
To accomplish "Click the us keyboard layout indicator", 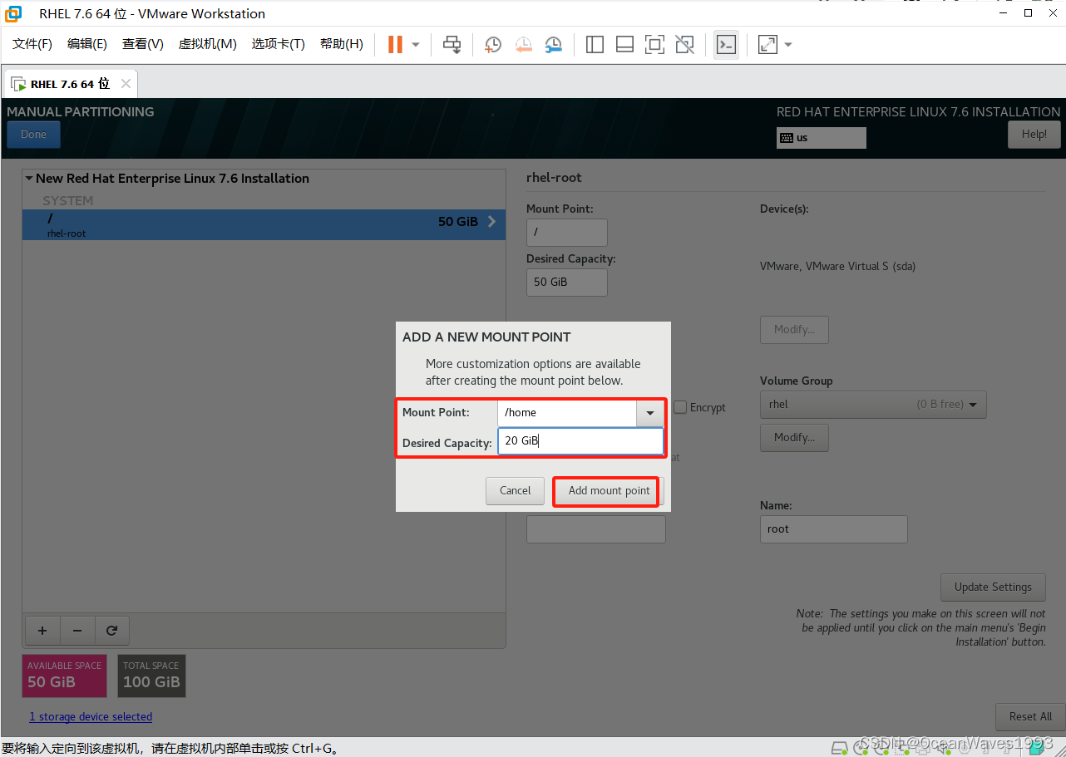I will [822, 138].
